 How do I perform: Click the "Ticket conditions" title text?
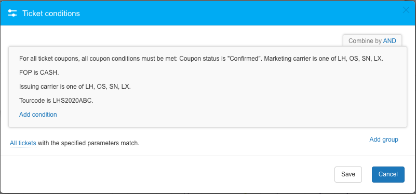pyautogui.click(x=51, y=13)
